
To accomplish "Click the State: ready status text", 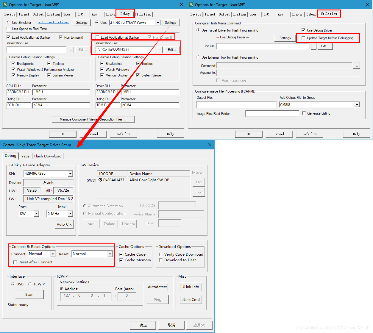I will click(18, 305).
